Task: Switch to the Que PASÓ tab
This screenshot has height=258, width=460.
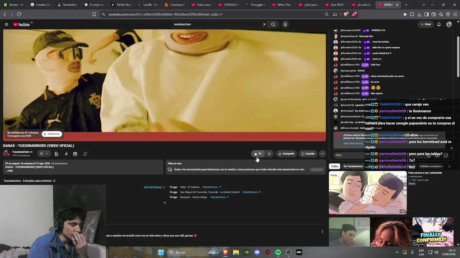Action: tap(336, 5)
